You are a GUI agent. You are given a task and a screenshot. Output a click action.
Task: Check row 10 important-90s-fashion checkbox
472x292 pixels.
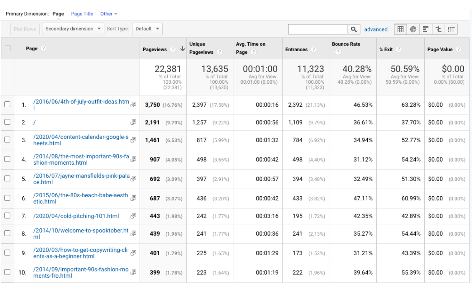(7, 272)
